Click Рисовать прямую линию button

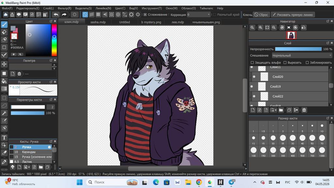[x=293, y=15]
